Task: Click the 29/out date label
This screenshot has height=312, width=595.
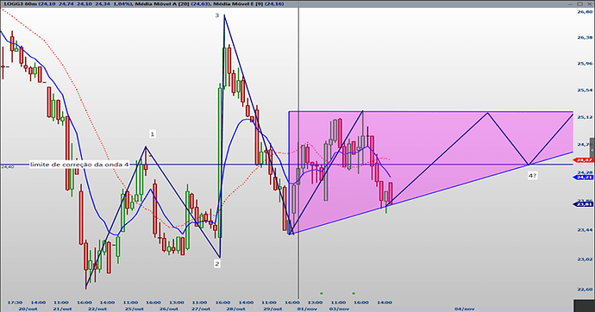Action: click(x=272, y=309)
